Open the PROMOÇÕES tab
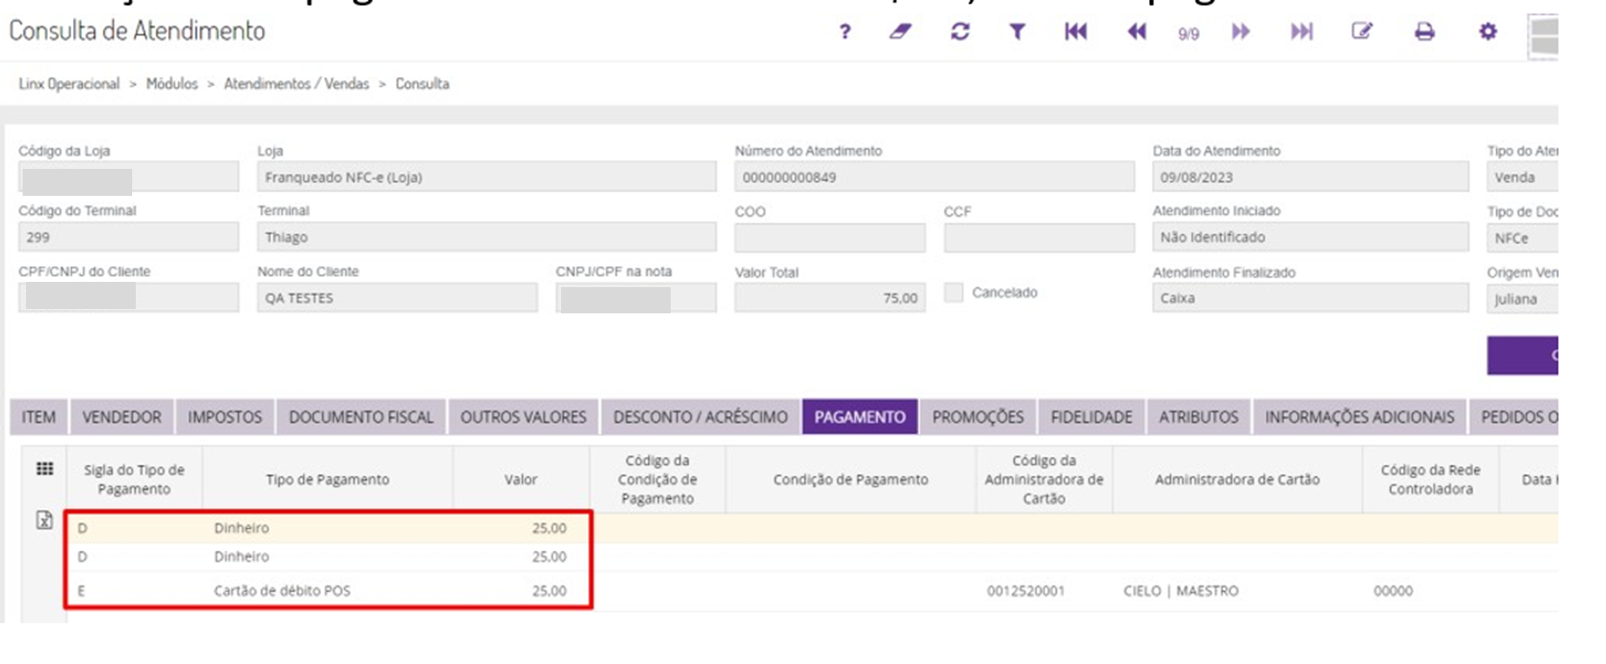Viewport: 1606px width, 664px height. pos(978,417)
